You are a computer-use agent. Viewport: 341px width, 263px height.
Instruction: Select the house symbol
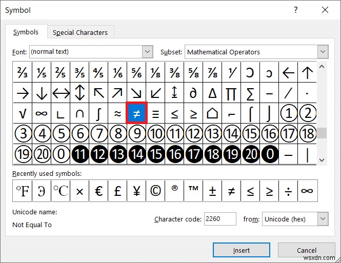(212, 113)
